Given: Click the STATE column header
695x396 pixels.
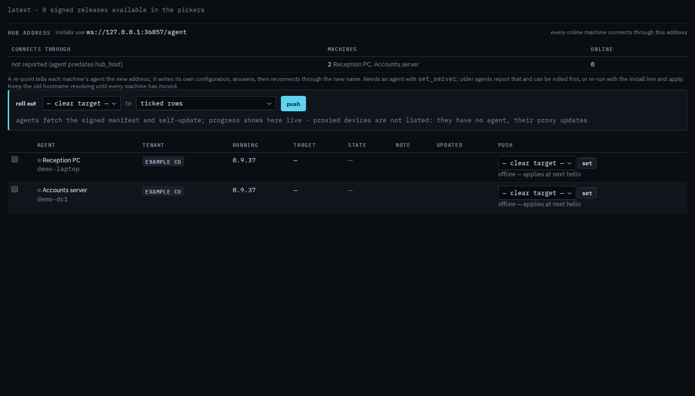Looking at the screenshot, I should tap(357, 145).
